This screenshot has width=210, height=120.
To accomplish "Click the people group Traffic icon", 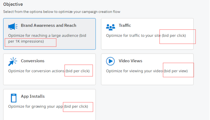I will [x=110, y=26].
